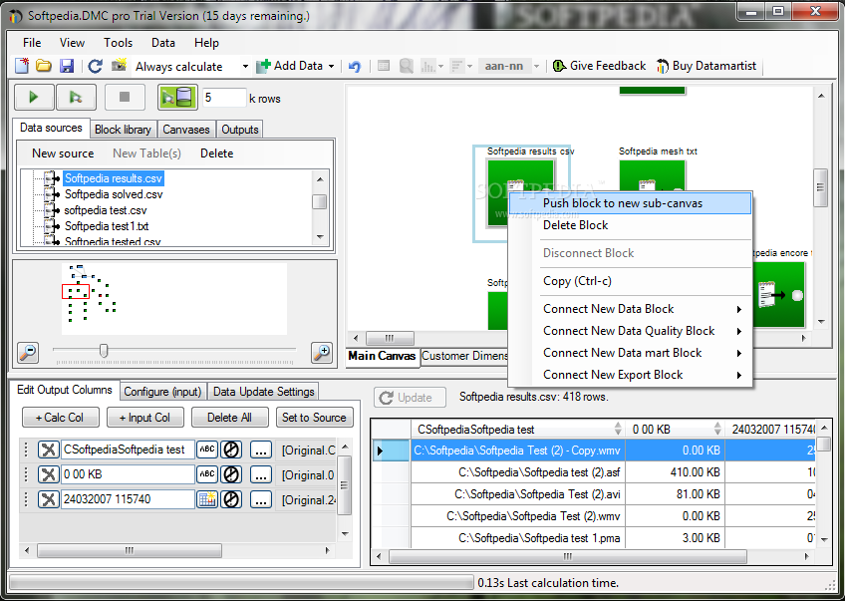The image size is (845, 601).
Task: Click the Softpedia encore block on canvas
Action: (x=778, y=295)
